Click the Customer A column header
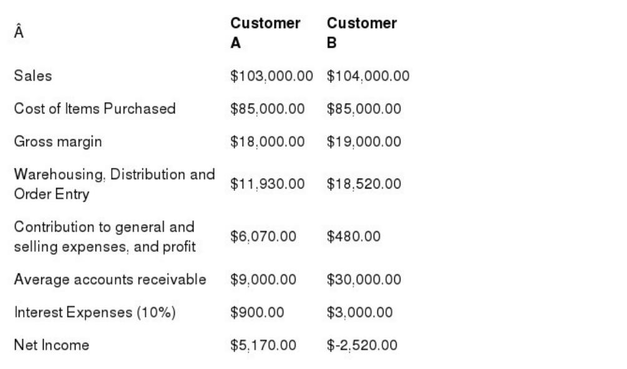Screen dimensions: 627x369 (x=265, y=33)
